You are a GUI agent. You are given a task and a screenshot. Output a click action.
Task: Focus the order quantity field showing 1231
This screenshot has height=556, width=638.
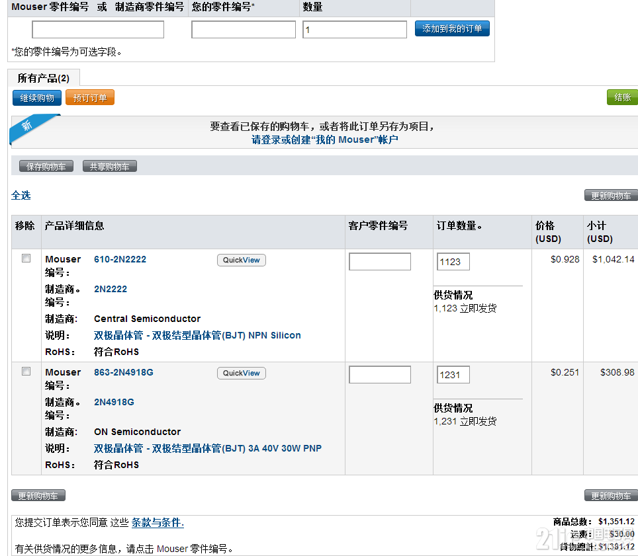click(x=453, y=375)
